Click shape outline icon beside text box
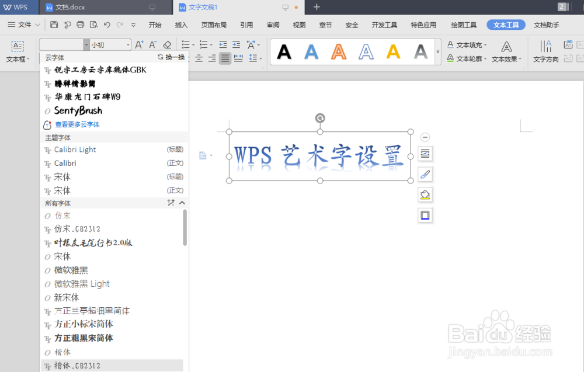This screenshot has width=584, height=372. [x=425, y=215]
